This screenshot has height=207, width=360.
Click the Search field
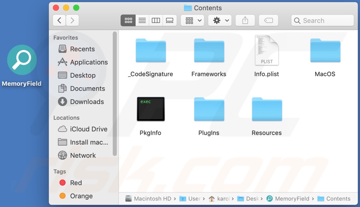tap(323, 20)
